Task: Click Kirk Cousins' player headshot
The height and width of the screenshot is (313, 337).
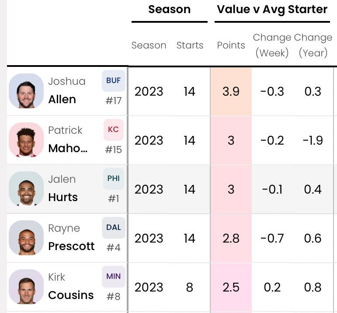Action: 26,287
